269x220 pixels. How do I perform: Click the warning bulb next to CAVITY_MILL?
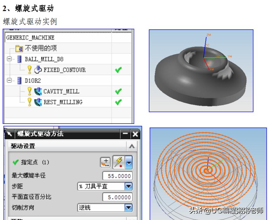29,91
